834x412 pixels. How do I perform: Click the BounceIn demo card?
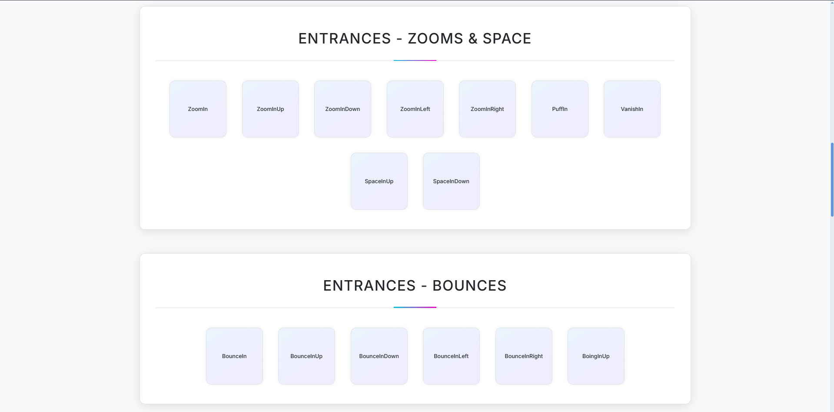click(234, 356)
